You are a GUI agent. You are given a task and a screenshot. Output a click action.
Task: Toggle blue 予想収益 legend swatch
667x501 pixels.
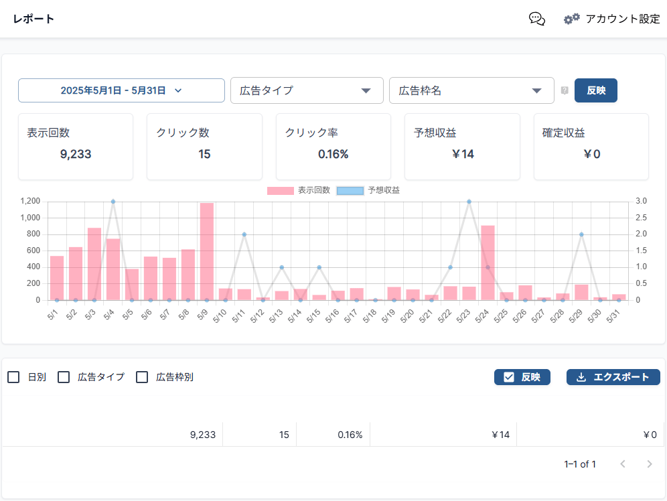click(x=350, y=191)
